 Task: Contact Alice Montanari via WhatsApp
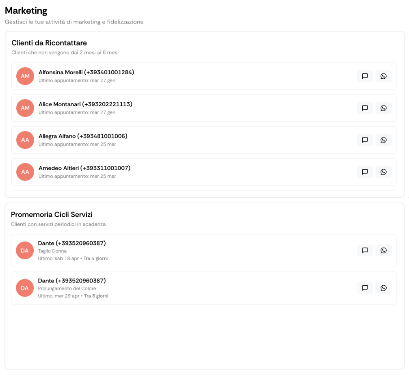[383, 108]
